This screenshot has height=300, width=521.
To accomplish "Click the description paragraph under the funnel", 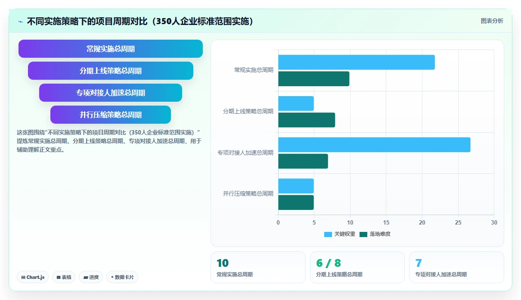I will point(109,141).
